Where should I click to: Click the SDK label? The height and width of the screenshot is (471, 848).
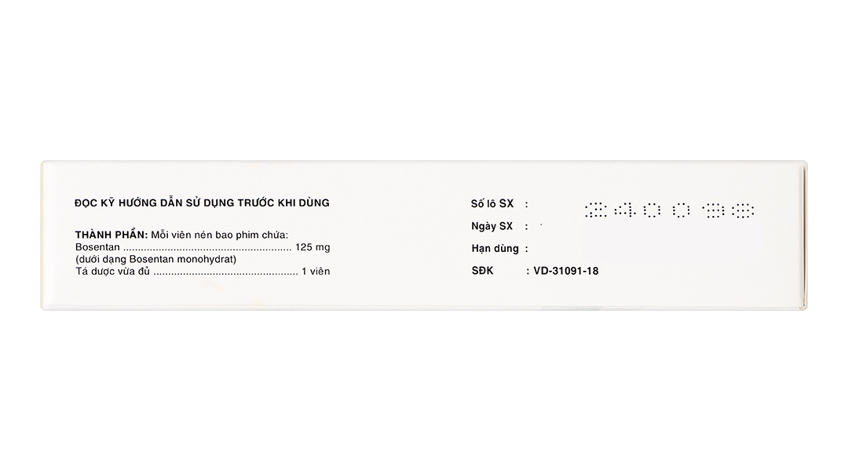pyautogui.click(x=483, y=271)
